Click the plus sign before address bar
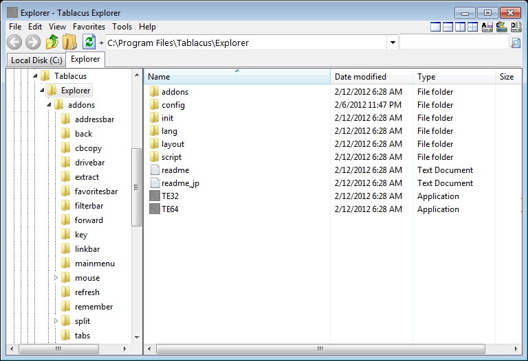 pyautogui.click(x=101, y=43)
